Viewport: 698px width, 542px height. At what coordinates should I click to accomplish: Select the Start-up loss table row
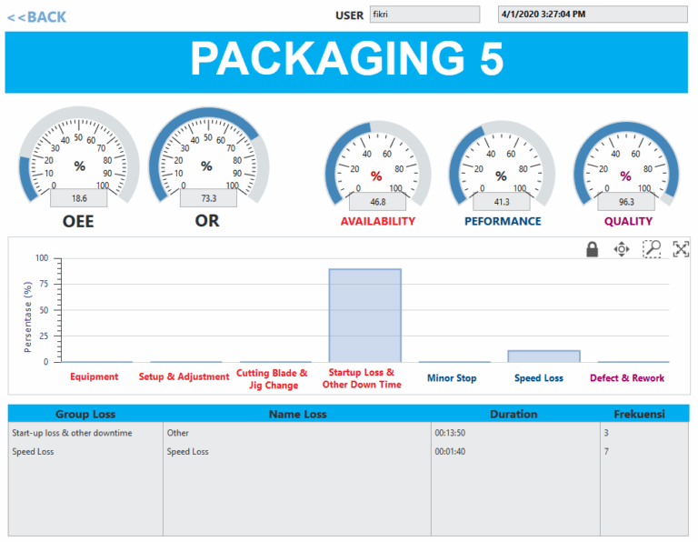click(x=72, y=433)
